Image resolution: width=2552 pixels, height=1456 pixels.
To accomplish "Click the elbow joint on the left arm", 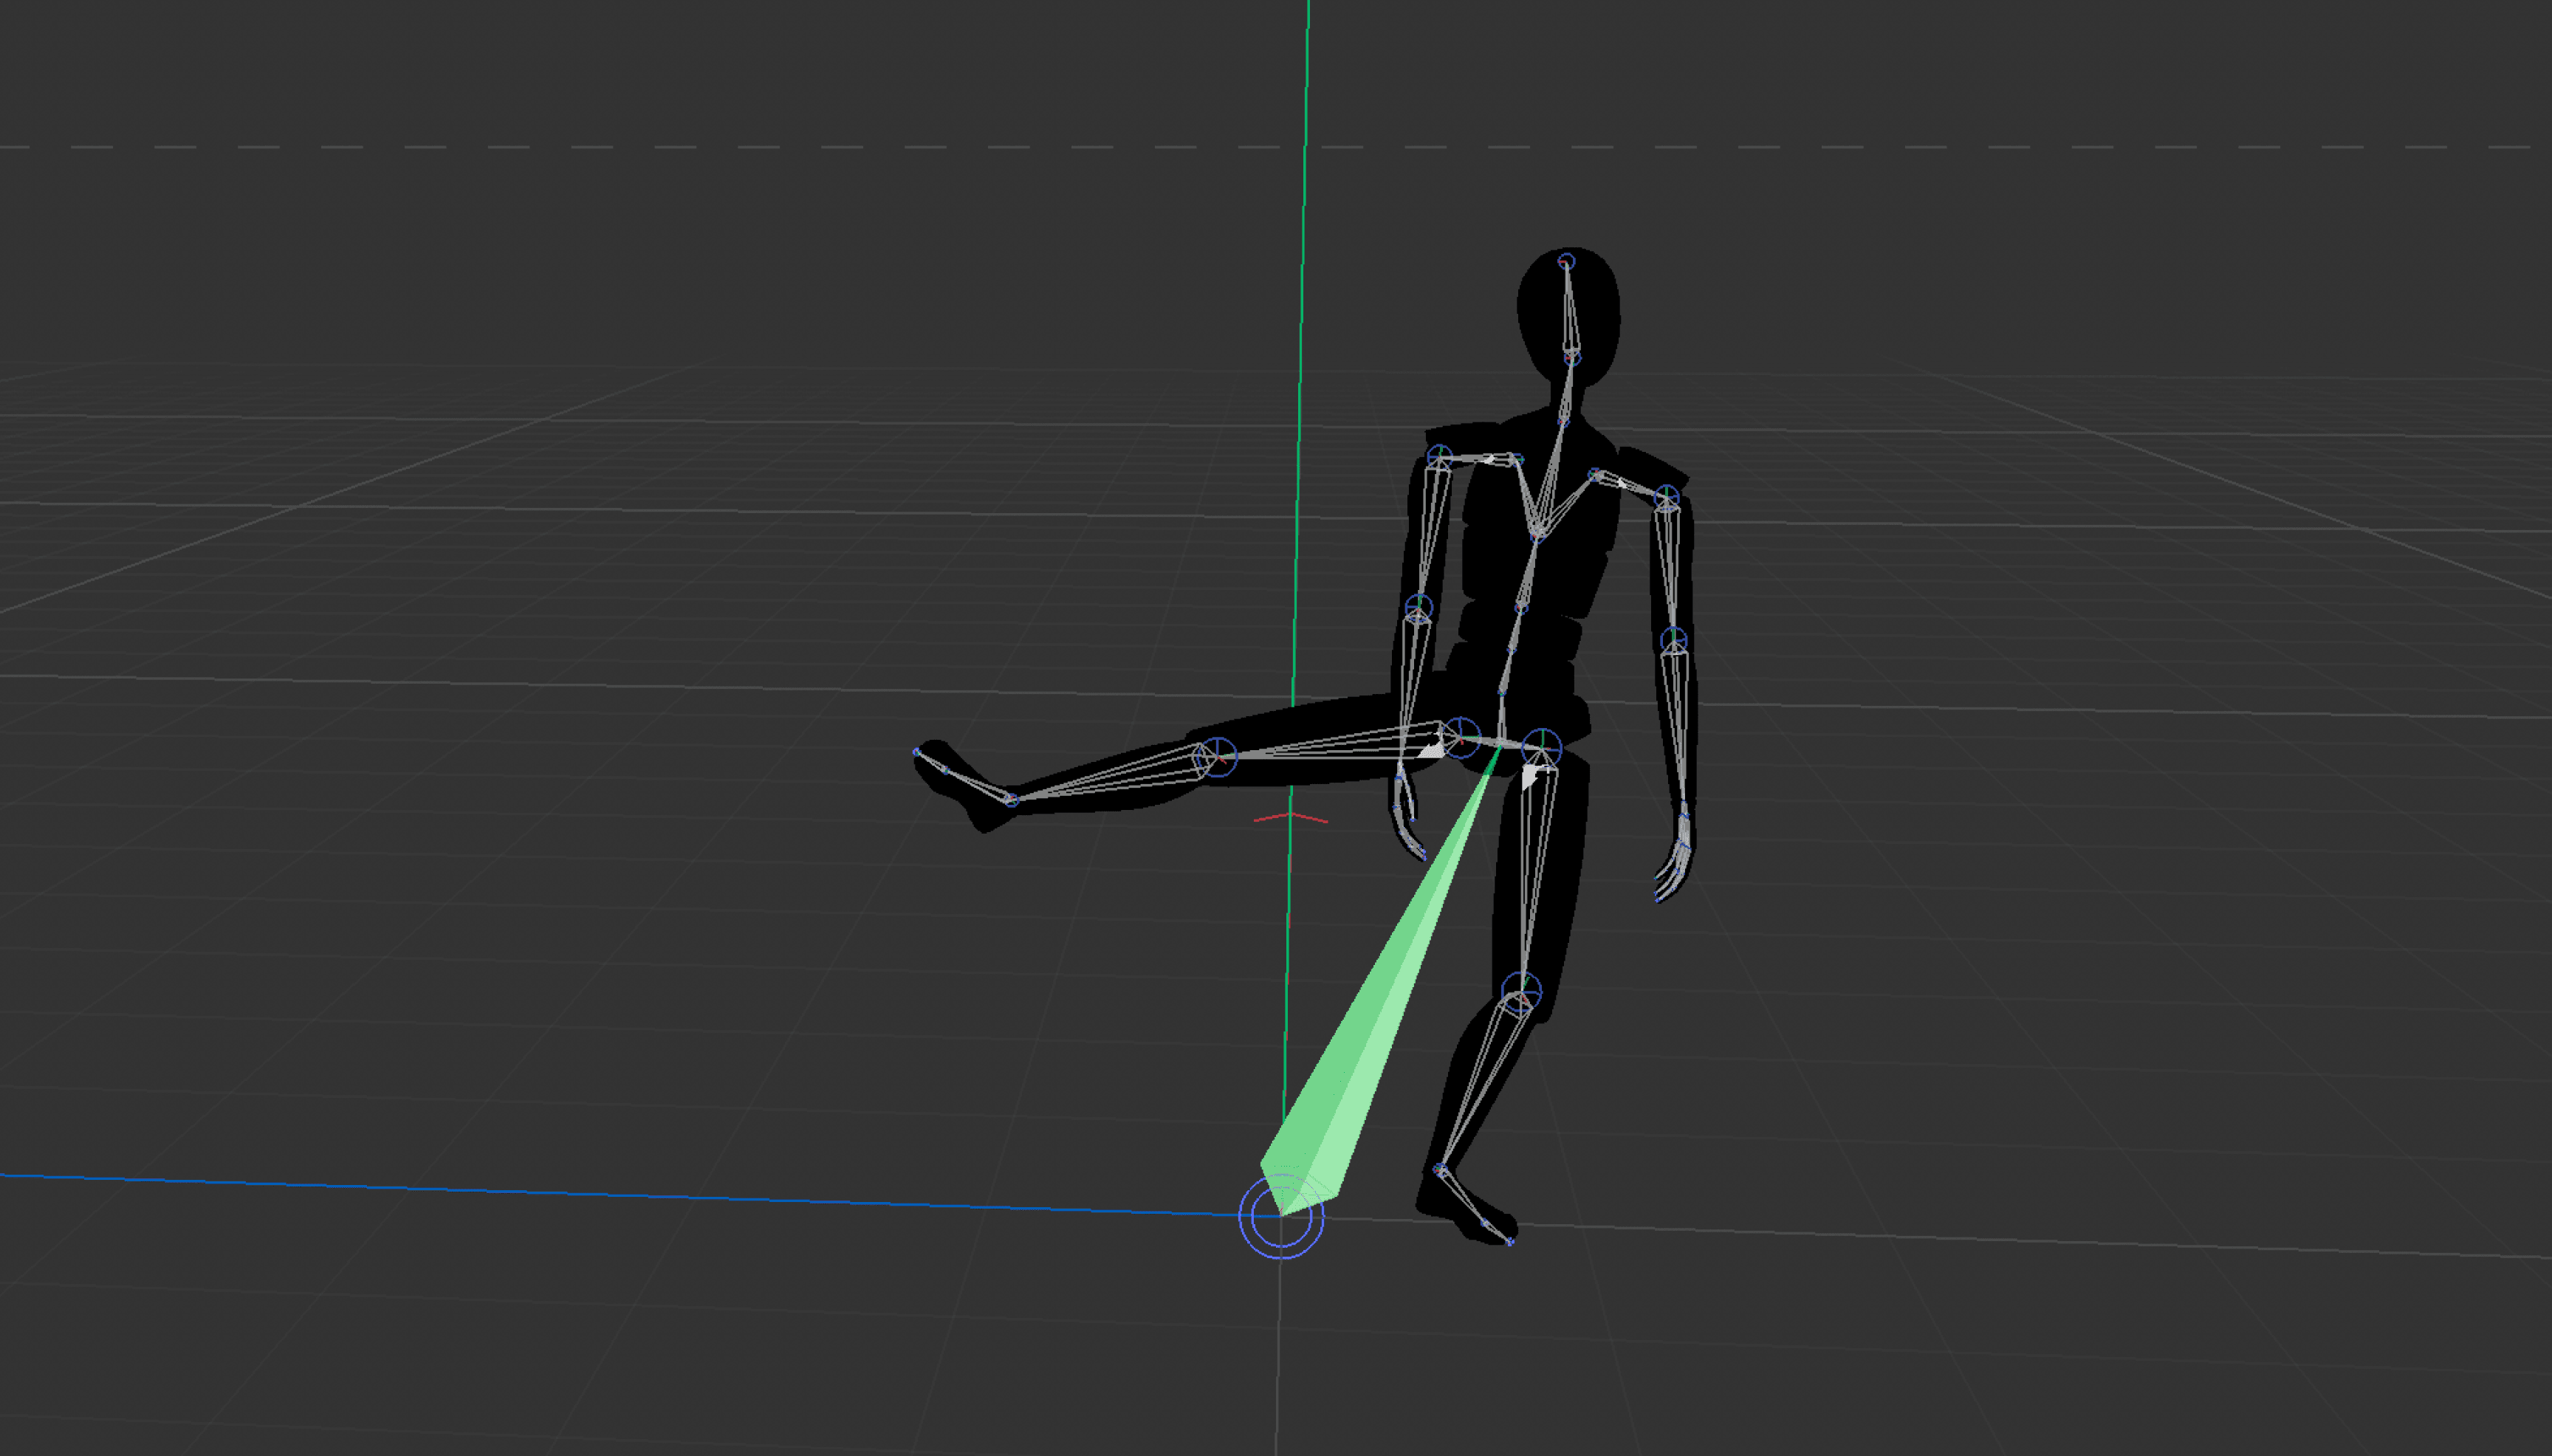I will (1418, 607).
